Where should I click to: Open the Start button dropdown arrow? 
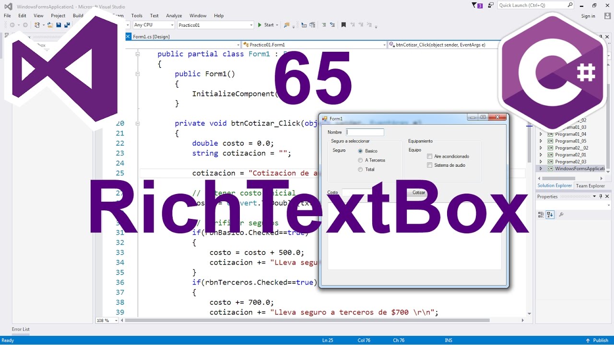(277, 25)
